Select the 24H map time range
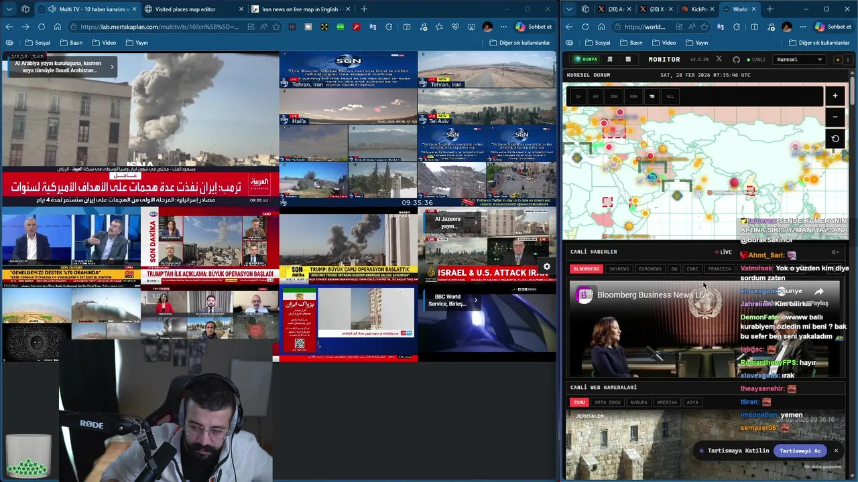The height and width of the screenshot is (482, 858). [614, 96]
